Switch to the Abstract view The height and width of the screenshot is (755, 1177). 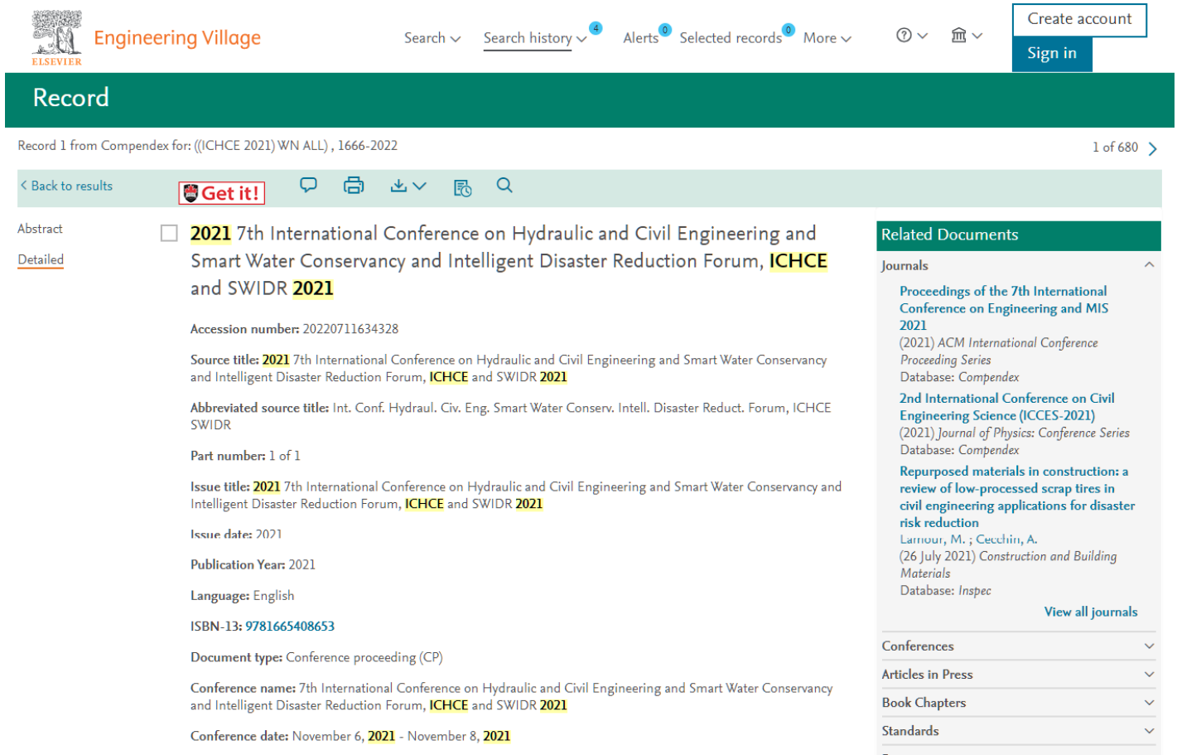click(x=40, y=229)
